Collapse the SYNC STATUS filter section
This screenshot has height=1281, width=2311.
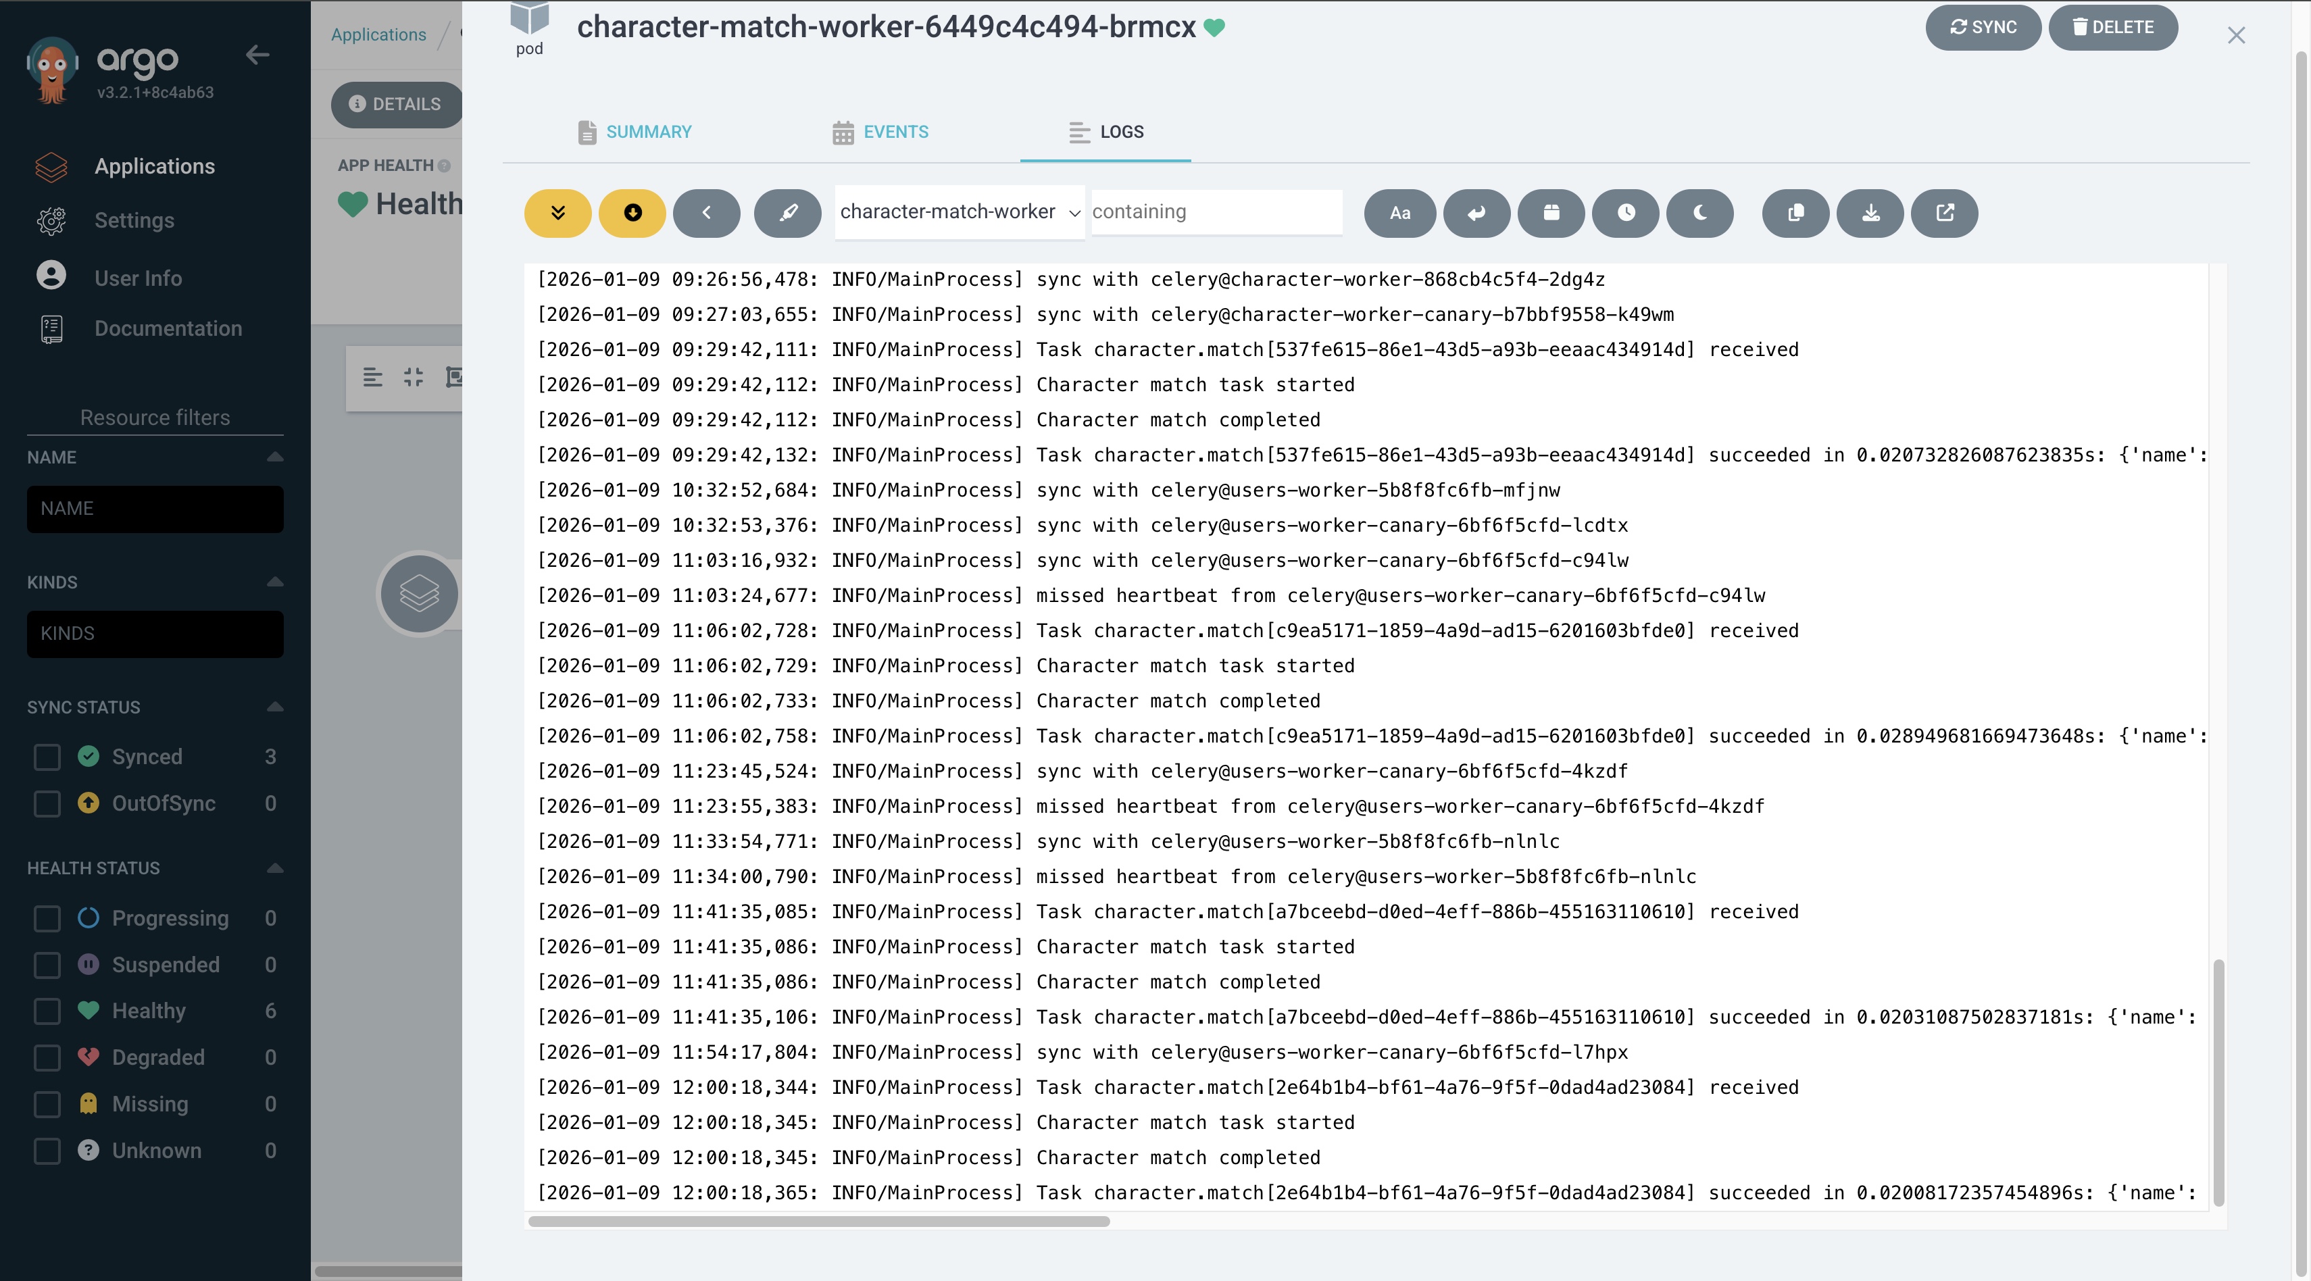pos(276,707)
